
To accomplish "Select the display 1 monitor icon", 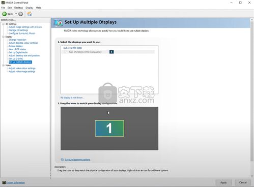I will (109, 129).
